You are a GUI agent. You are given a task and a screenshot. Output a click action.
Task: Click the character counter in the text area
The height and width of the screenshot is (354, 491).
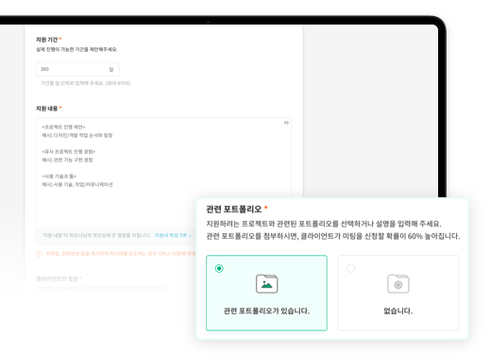(286, 123)
